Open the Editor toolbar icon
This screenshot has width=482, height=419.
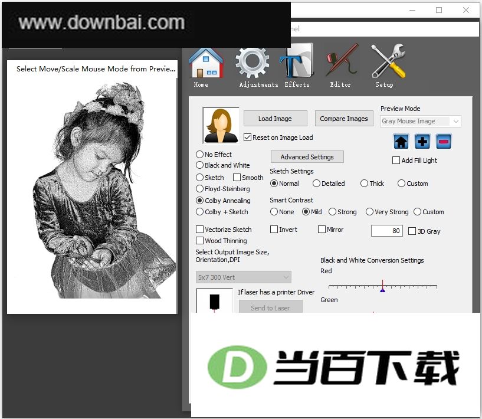[x=342, y=61]
